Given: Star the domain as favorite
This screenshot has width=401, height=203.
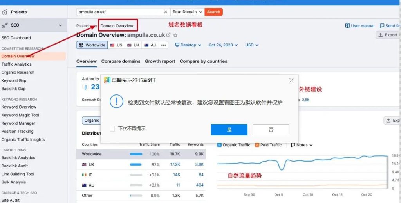Looking at the screenshot, I should (x=175, y=35).
